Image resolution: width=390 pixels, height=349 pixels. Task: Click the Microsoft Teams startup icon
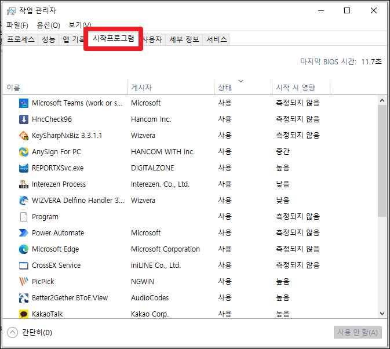point(24,103)
